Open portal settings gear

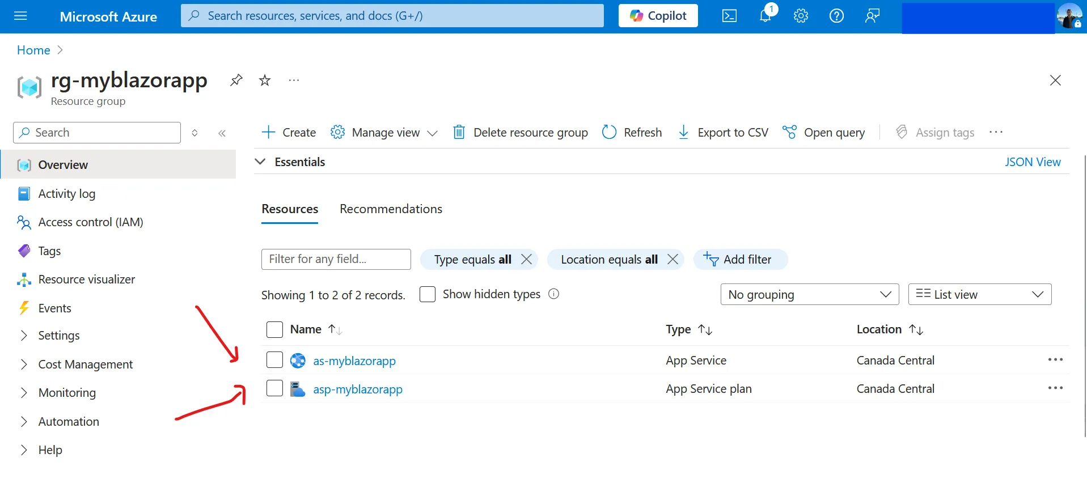point(801,16)
